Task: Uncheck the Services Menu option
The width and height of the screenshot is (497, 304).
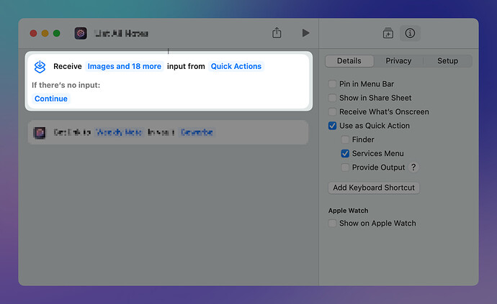Action: 346,154
